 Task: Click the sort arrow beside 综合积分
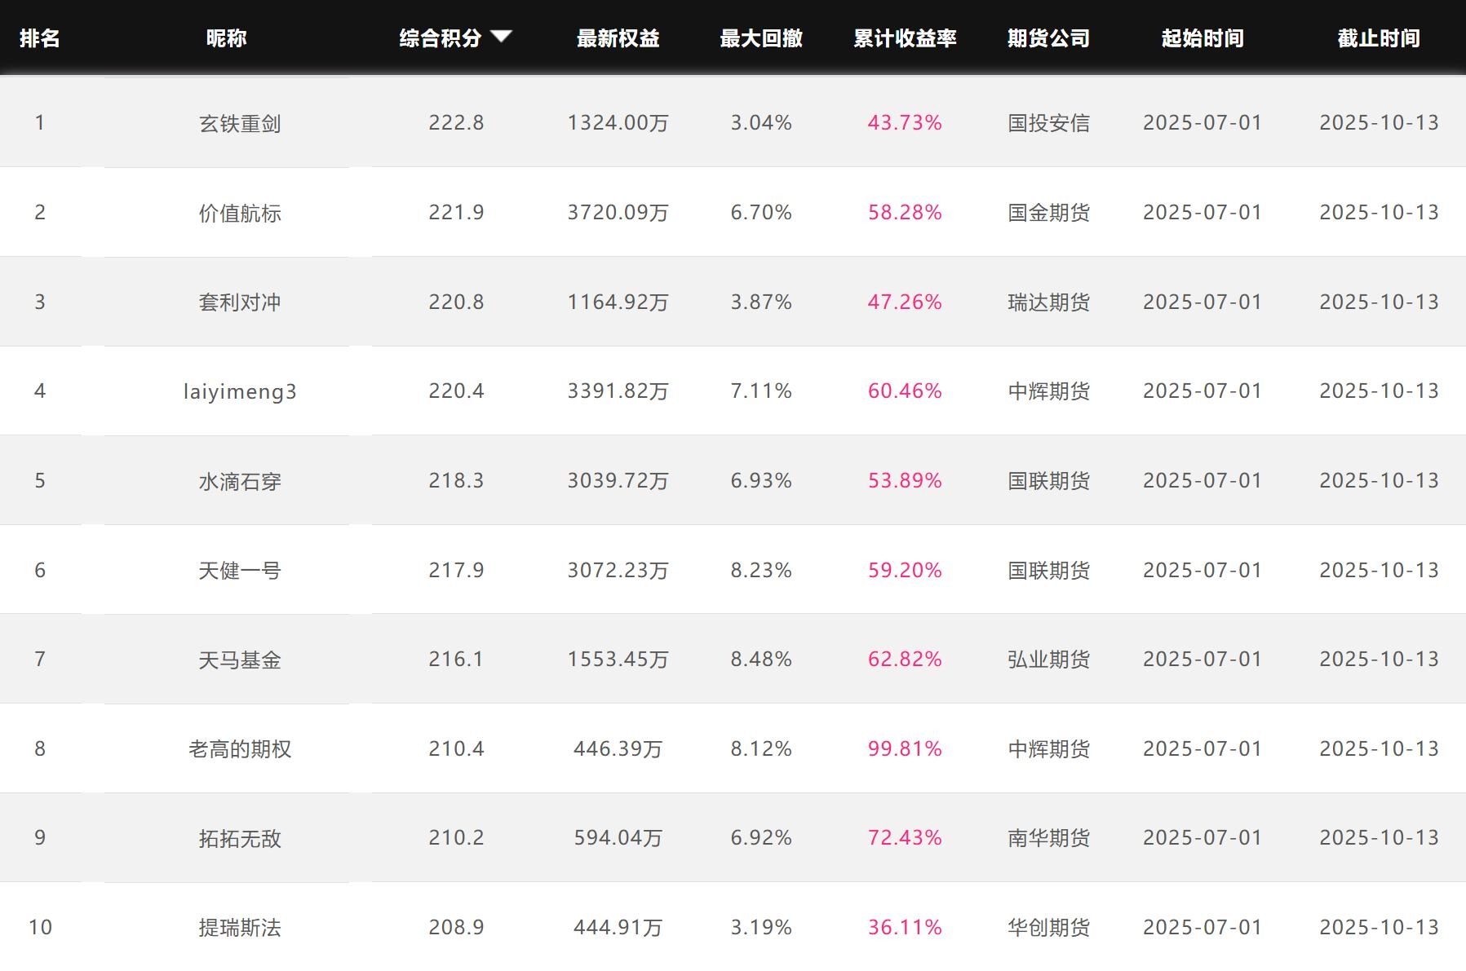click(501, 36)
